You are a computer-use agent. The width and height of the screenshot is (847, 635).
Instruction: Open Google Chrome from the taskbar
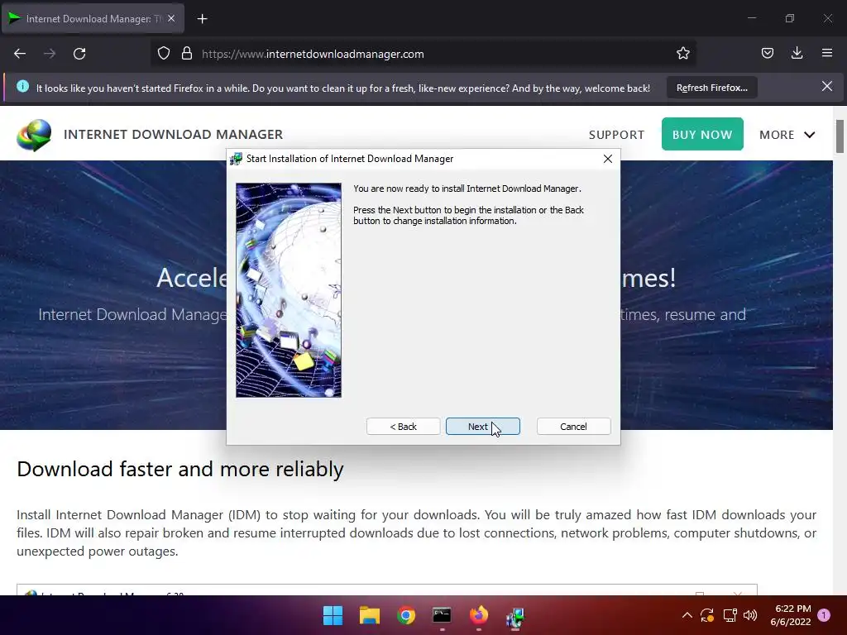click(405, 615)
